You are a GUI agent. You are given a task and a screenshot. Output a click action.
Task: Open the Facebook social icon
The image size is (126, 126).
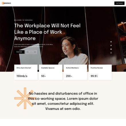pos(111,42)
